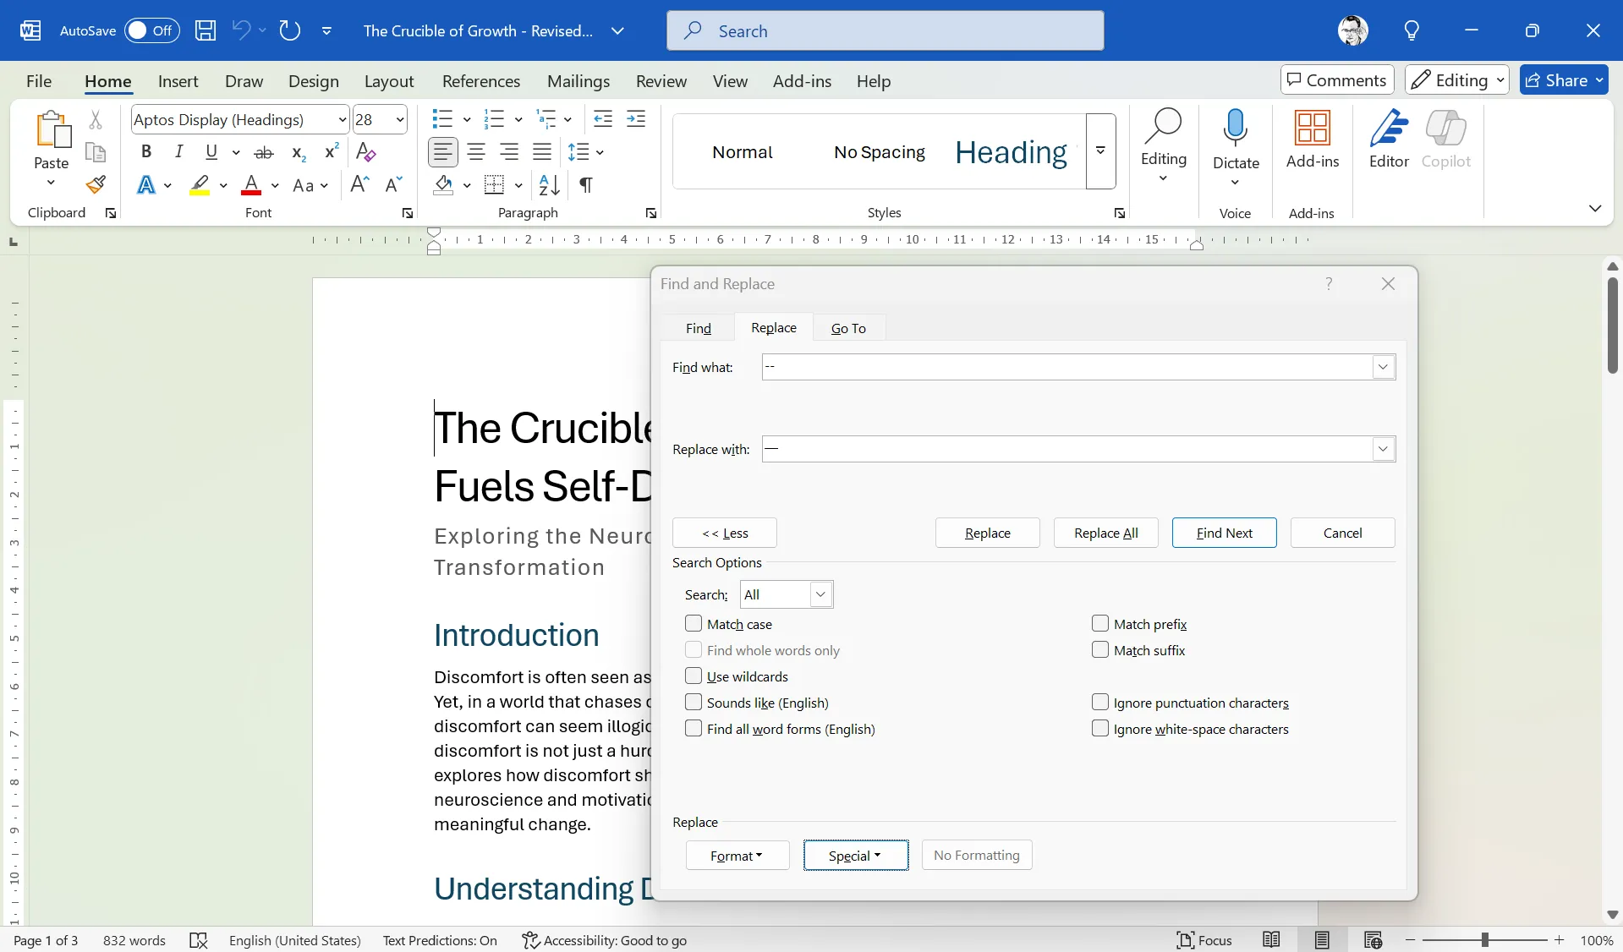
Task: Toggle the Show/Hide paragraph marks icon
Action: click(x=585, y=184)
